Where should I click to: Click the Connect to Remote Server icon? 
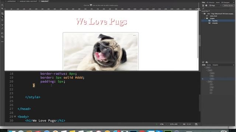[x=203, y=5]
